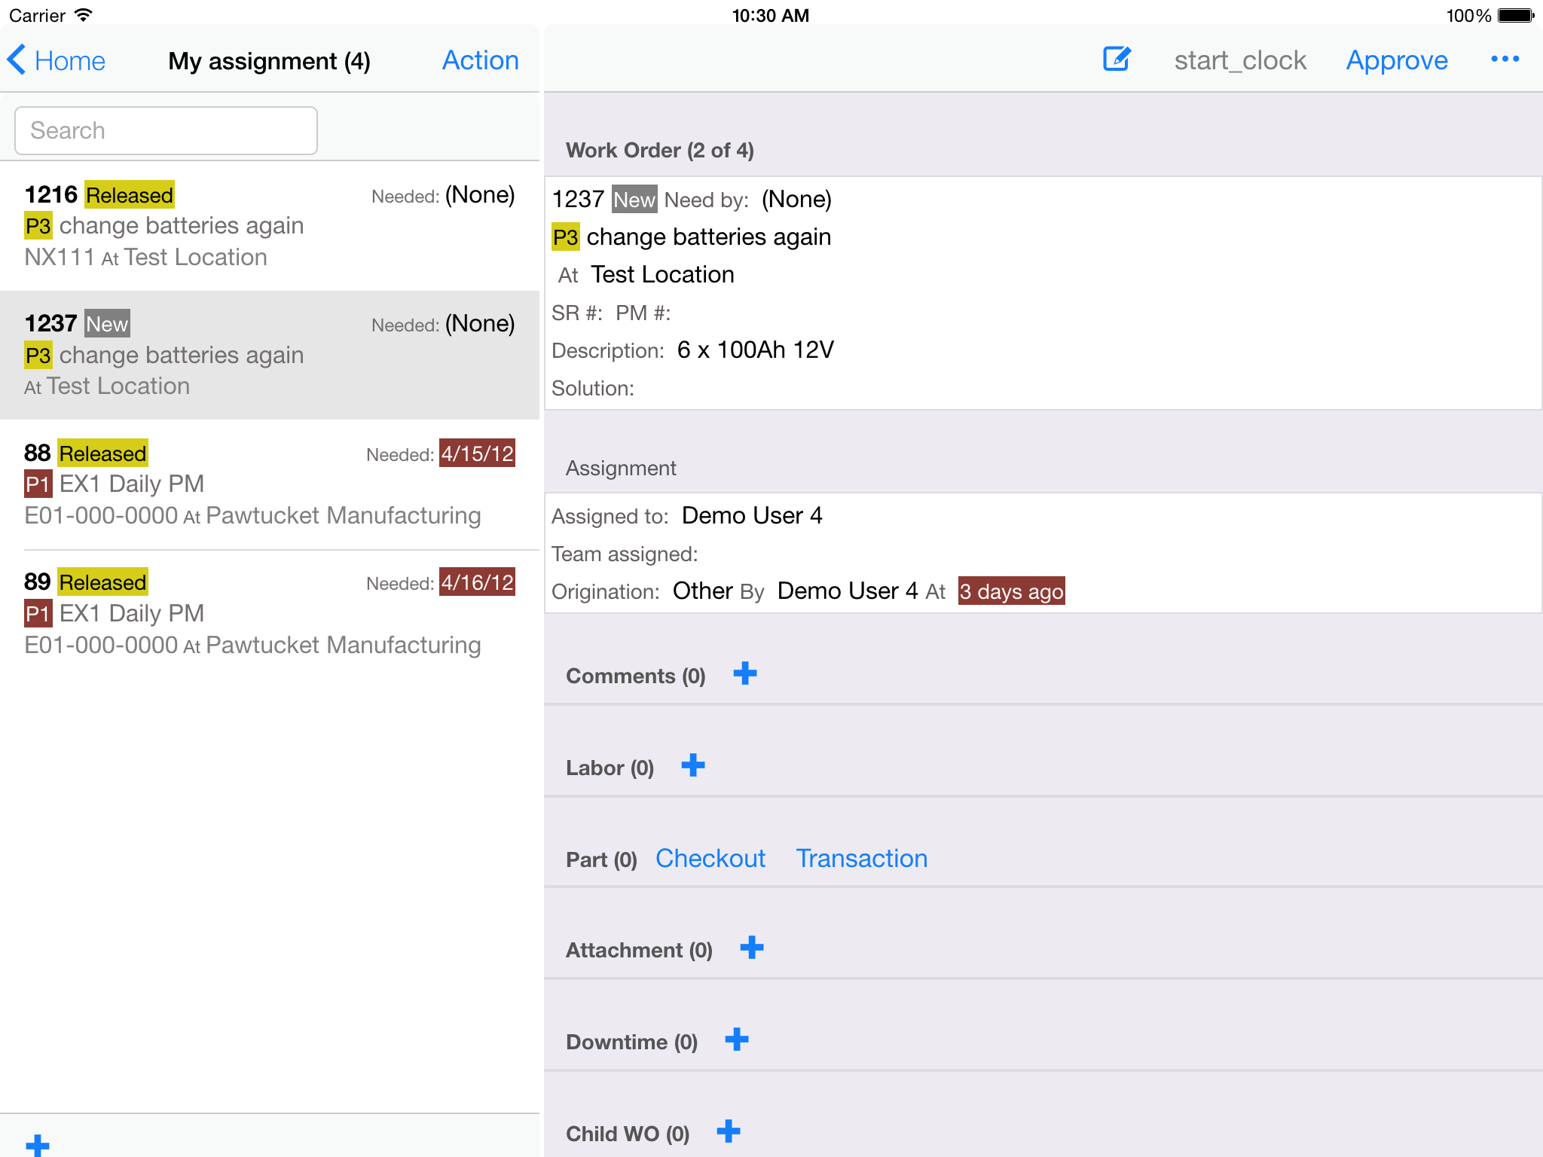View part Transaction details

pos(861,858)
